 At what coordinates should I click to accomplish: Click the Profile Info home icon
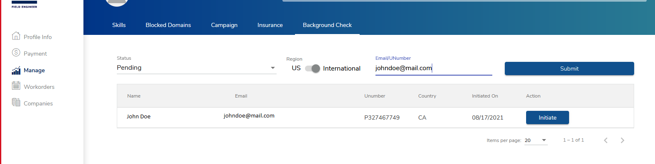coord(16,36)
